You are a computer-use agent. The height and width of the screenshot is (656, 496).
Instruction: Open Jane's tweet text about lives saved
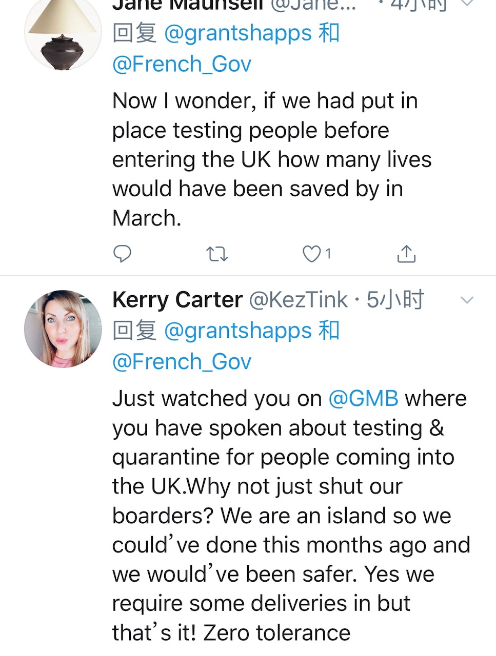click(267, 159)
